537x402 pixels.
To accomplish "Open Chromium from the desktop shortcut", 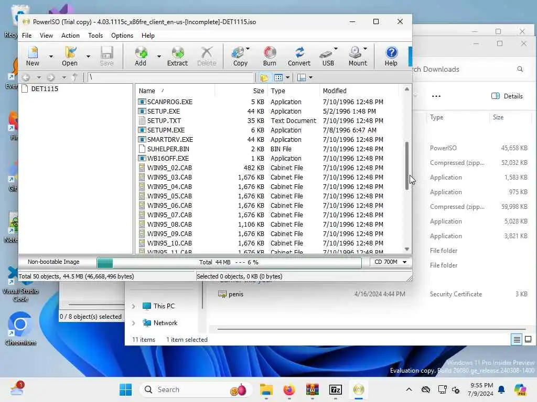I will [x=20, y=328].
